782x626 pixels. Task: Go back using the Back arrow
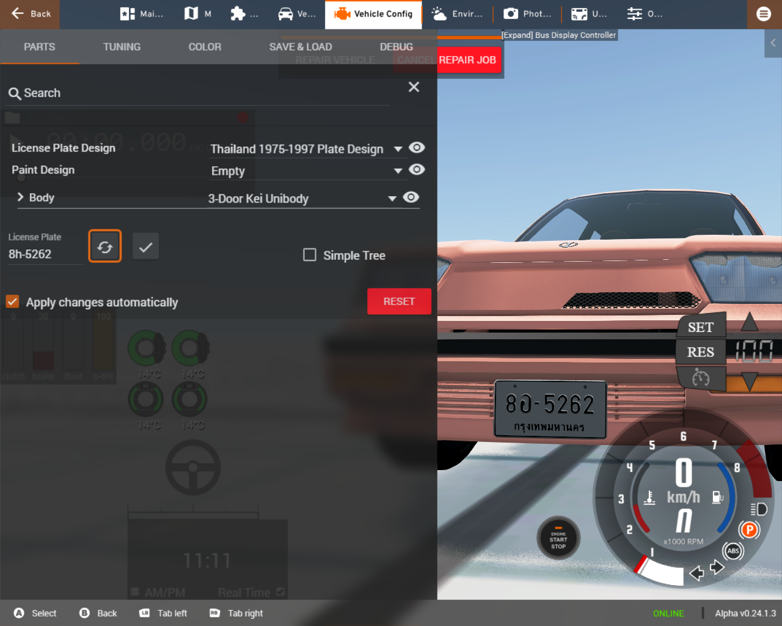click(30, 14)
